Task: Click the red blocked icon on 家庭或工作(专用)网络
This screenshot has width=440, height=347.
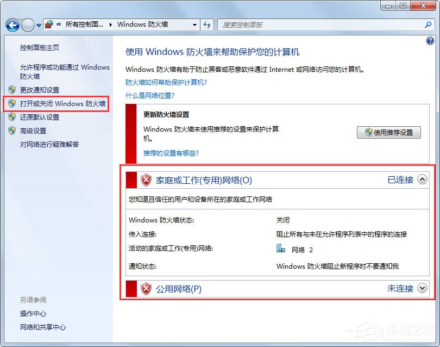Action: tap(146, 180)
